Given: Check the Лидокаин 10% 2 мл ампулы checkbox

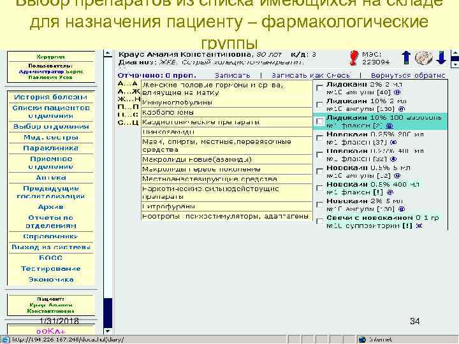Looking at the screenshot, I should click(319, 104).
